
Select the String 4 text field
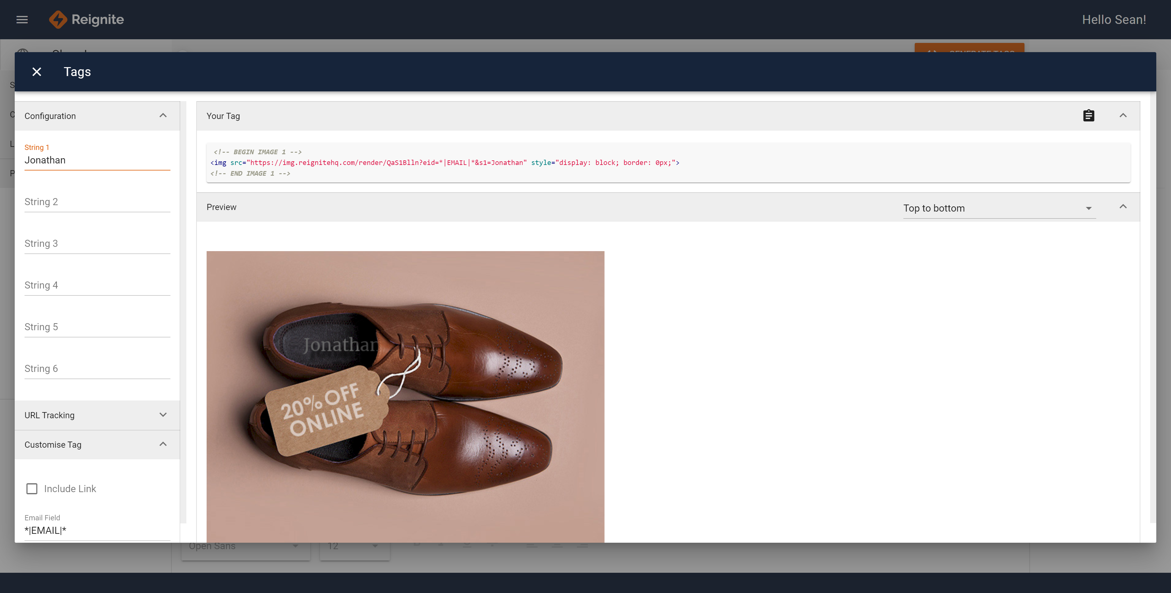pos(97,285)
